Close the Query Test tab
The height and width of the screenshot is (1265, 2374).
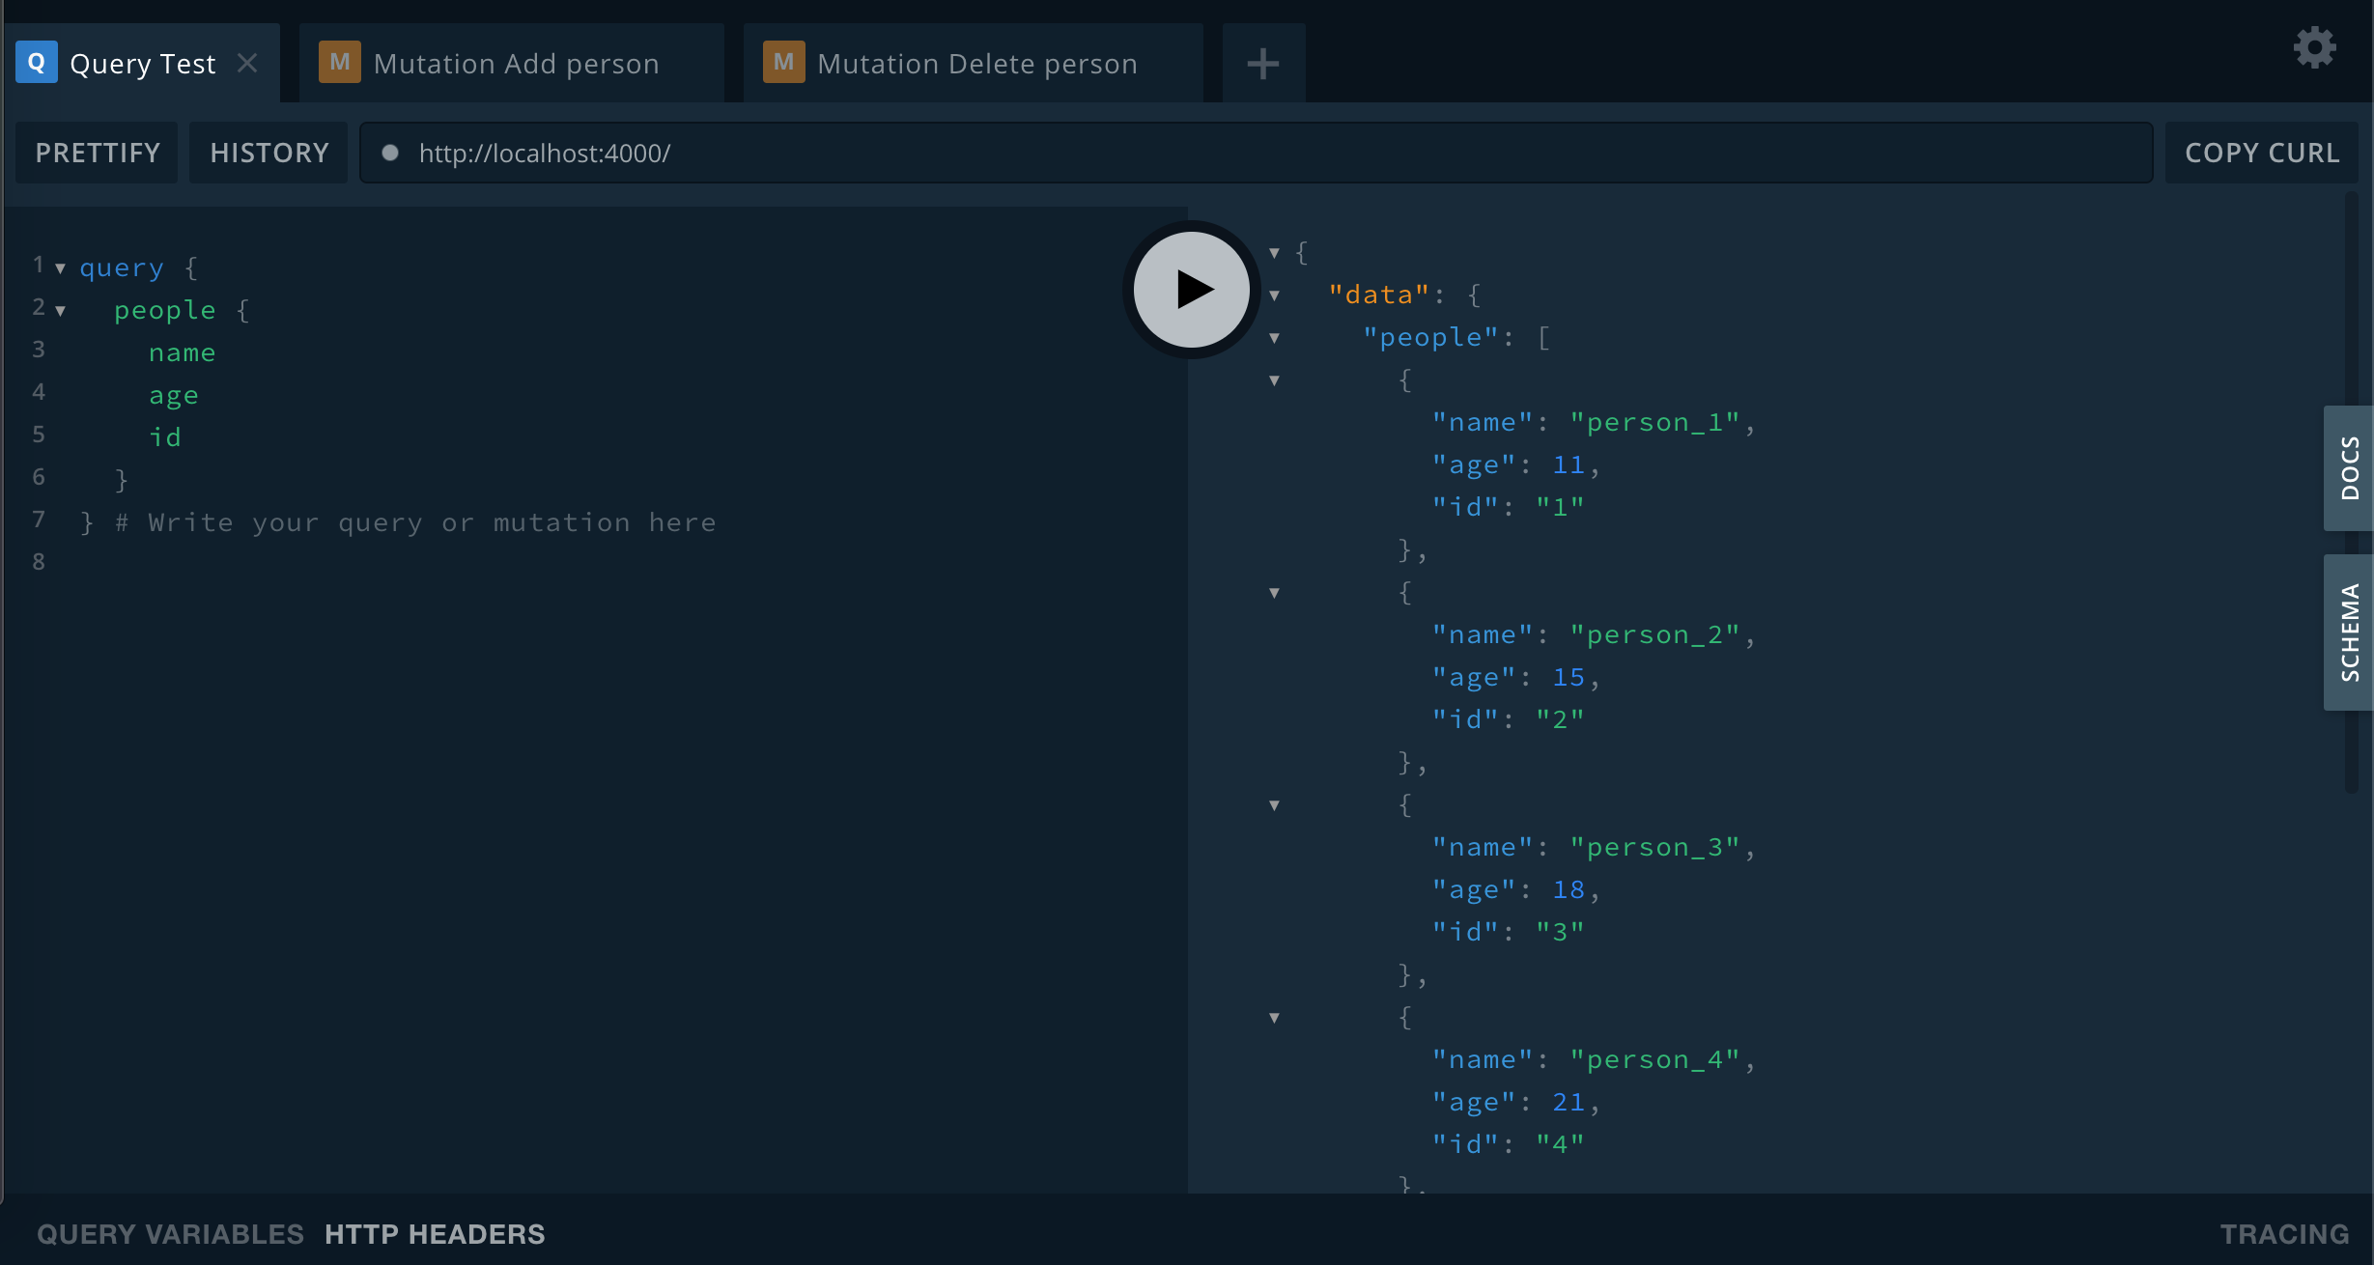247,64
